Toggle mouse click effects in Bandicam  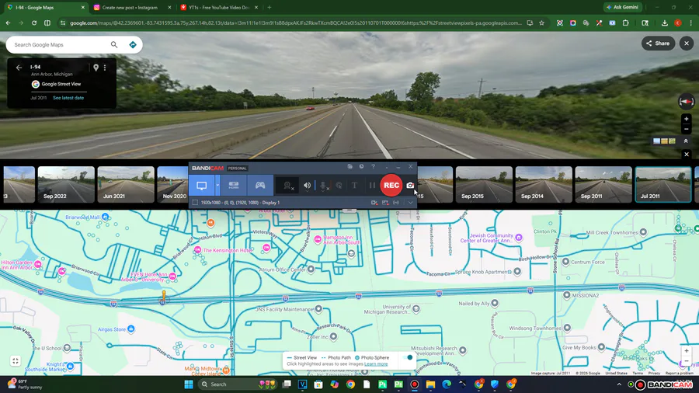(x=339, y=186)
